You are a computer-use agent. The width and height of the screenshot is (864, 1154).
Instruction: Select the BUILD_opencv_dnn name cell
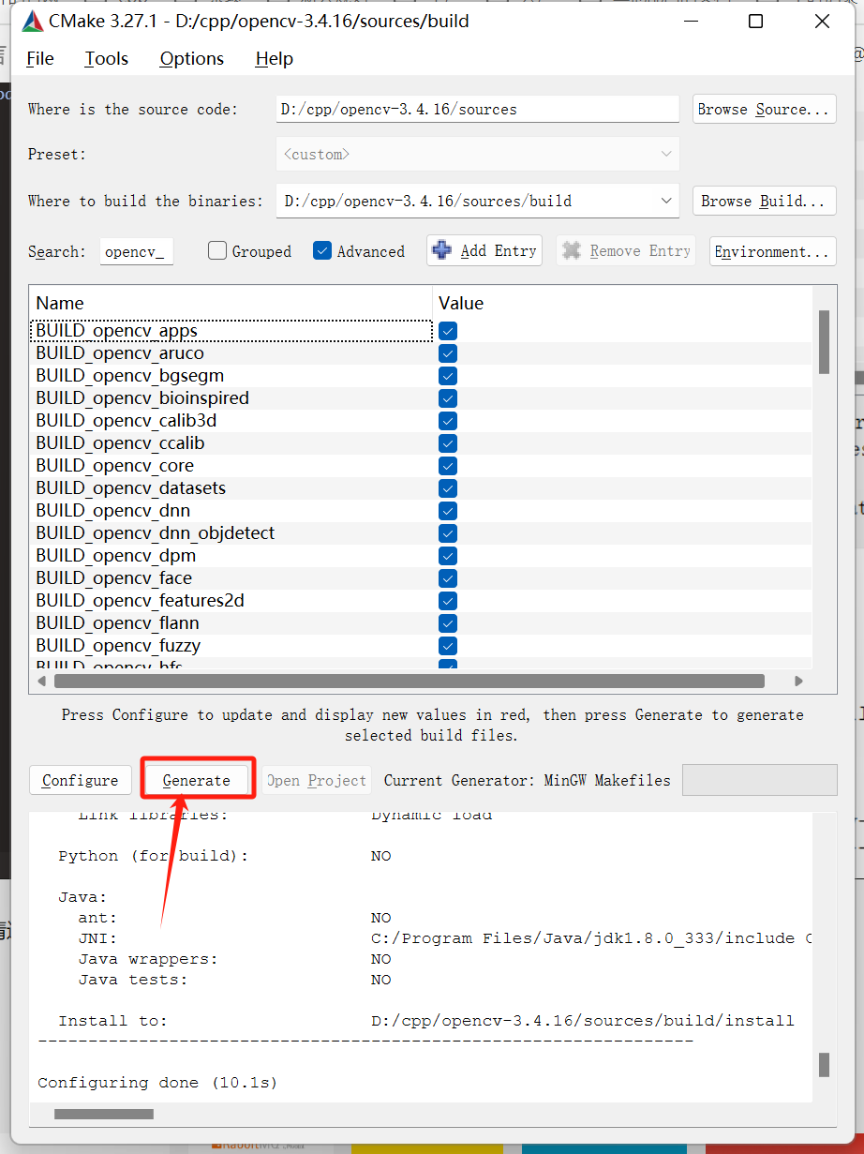pos(231,511)
